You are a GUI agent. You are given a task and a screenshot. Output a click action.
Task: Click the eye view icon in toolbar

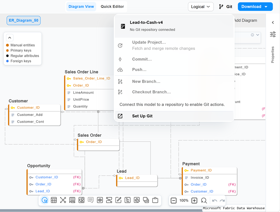tap(100, 200)
